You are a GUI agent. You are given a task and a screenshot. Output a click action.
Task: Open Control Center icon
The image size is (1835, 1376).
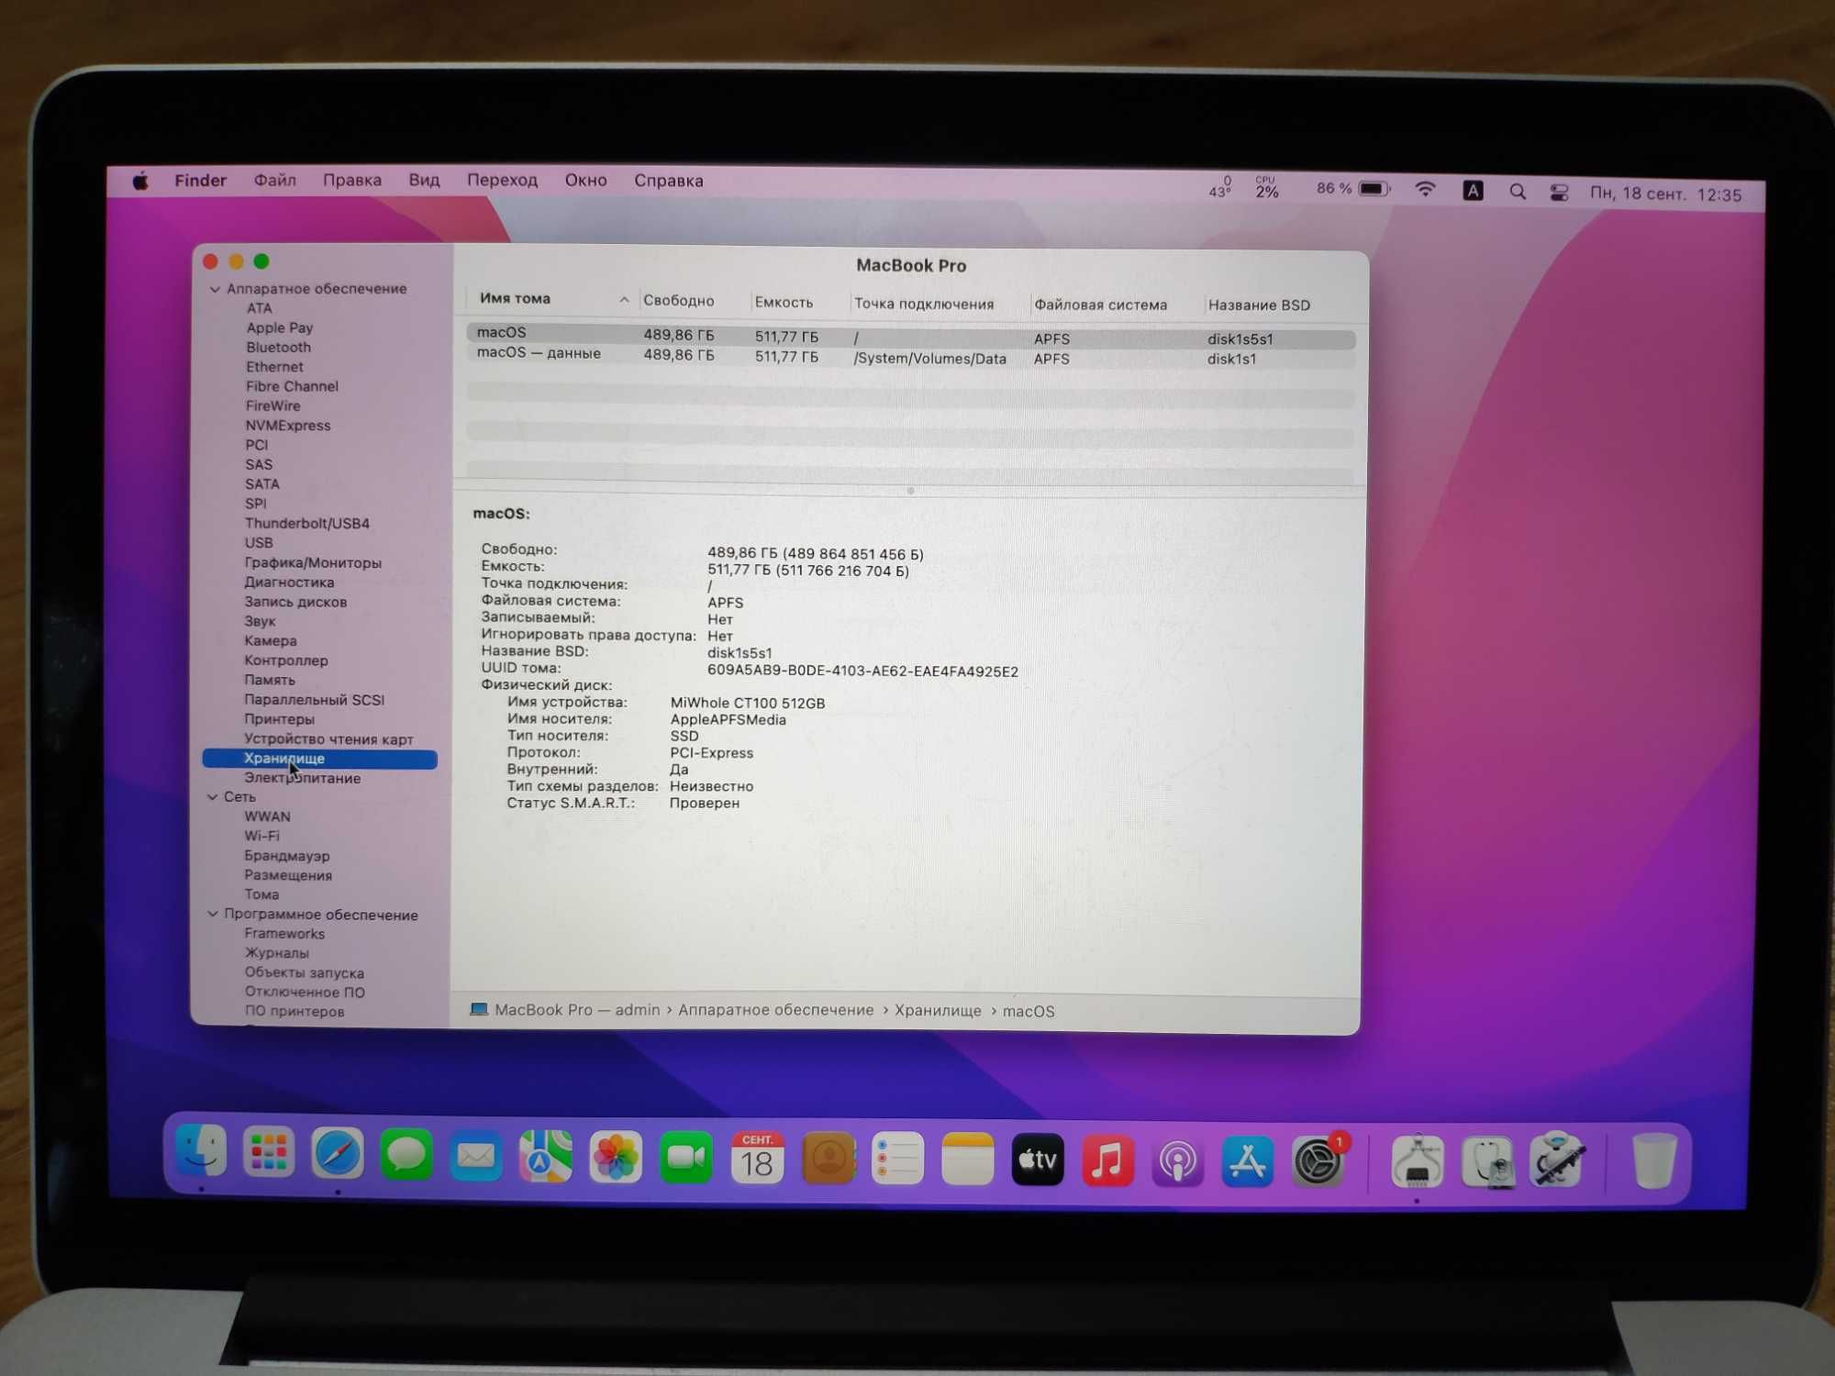pos(1559,193)
